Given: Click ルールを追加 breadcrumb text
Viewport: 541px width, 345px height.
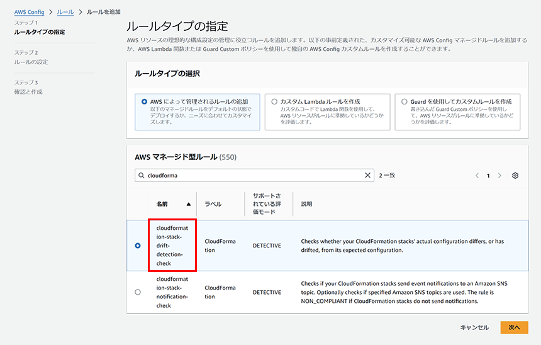Looking at the screenshot, I should pyautogui.click(x=104, y=12).
